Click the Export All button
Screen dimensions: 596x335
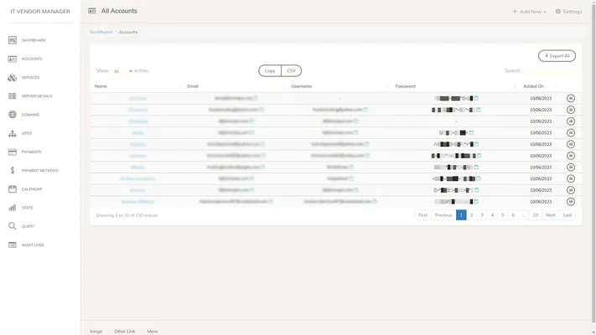[557, 56]
